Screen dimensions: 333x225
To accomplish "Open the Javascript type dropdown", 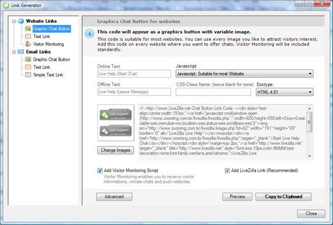I will pos(244,74).
